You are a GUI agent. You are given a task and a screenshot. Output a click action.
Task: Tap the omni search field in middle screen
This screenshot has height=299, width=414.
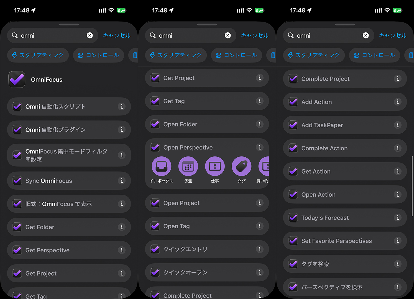pyautogui.click(x=191, y=35)
